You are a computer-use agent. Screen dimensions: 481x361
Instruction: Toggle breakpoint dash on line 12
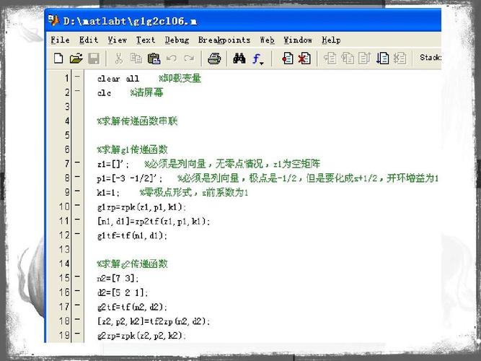77,233
